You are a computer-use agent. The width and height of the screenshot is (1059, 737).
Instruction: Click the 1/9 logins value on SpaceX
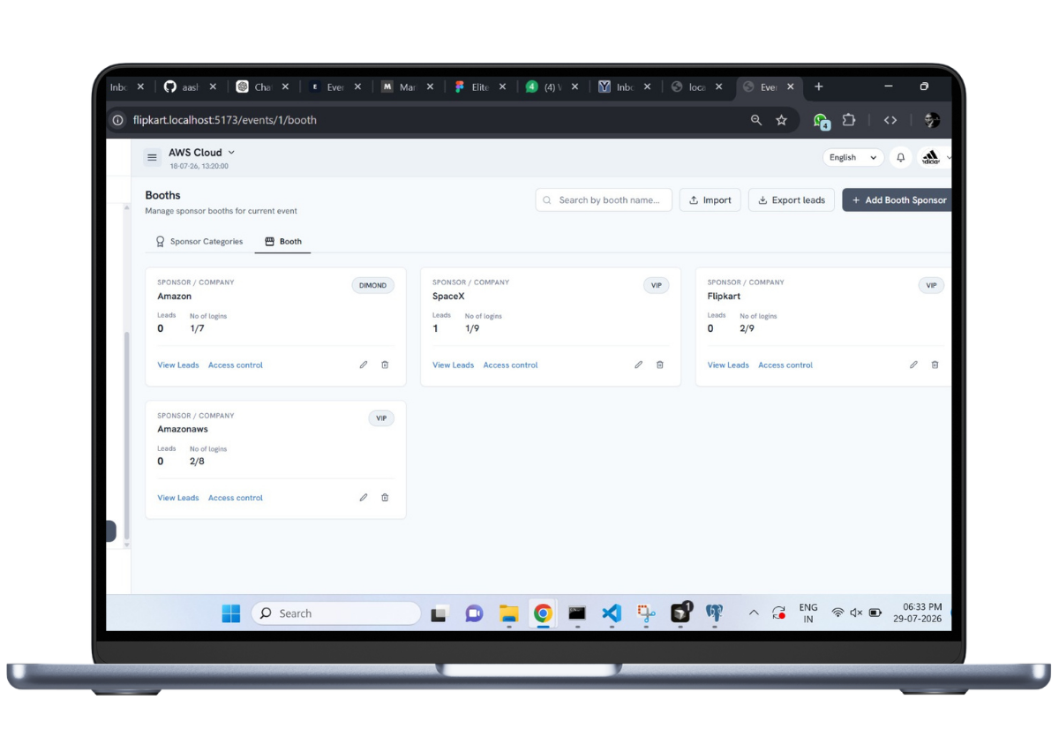[472, 328]
